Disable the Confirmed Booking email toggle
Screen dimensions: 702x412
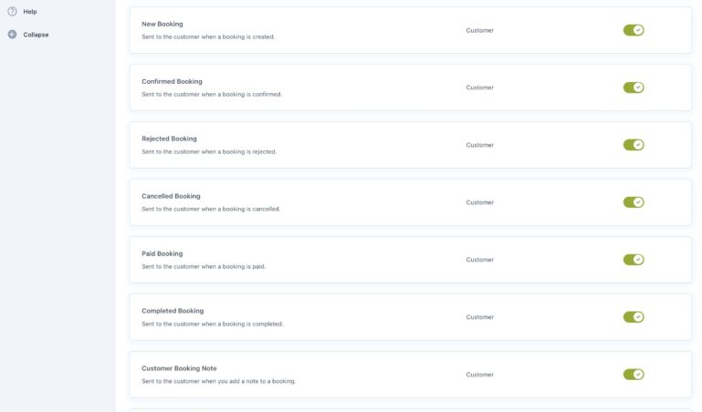[634, 88]
